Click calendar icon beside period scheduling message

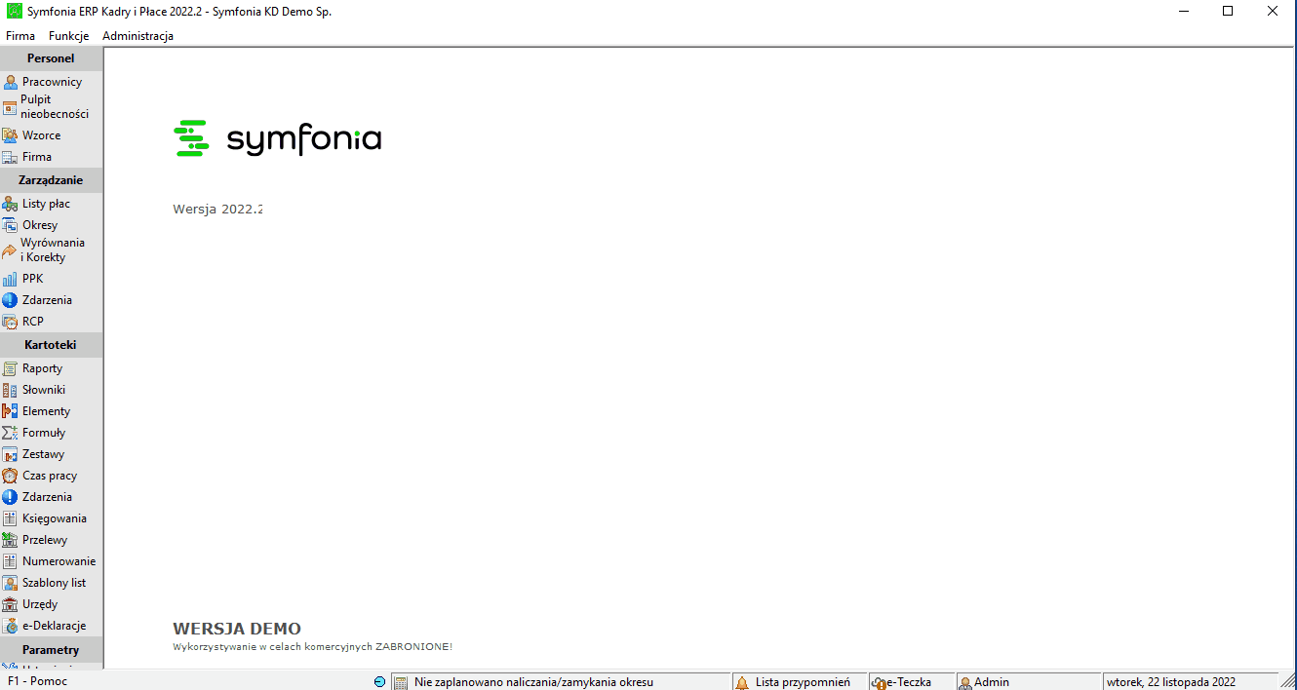pyautogui.click(x=400, y=682)
